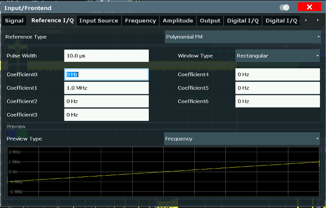This screenshot has height=208, width=326.
Task: Edit the Coefficient6 value
Action: click(x=277, y=102)
